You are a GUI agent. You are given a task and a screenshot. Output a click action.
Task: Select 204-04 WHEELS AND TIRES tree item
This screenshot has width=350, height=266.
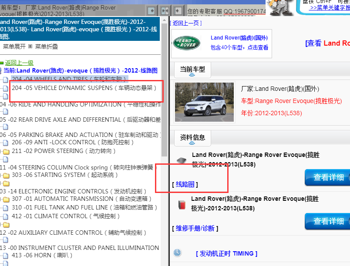69,79
